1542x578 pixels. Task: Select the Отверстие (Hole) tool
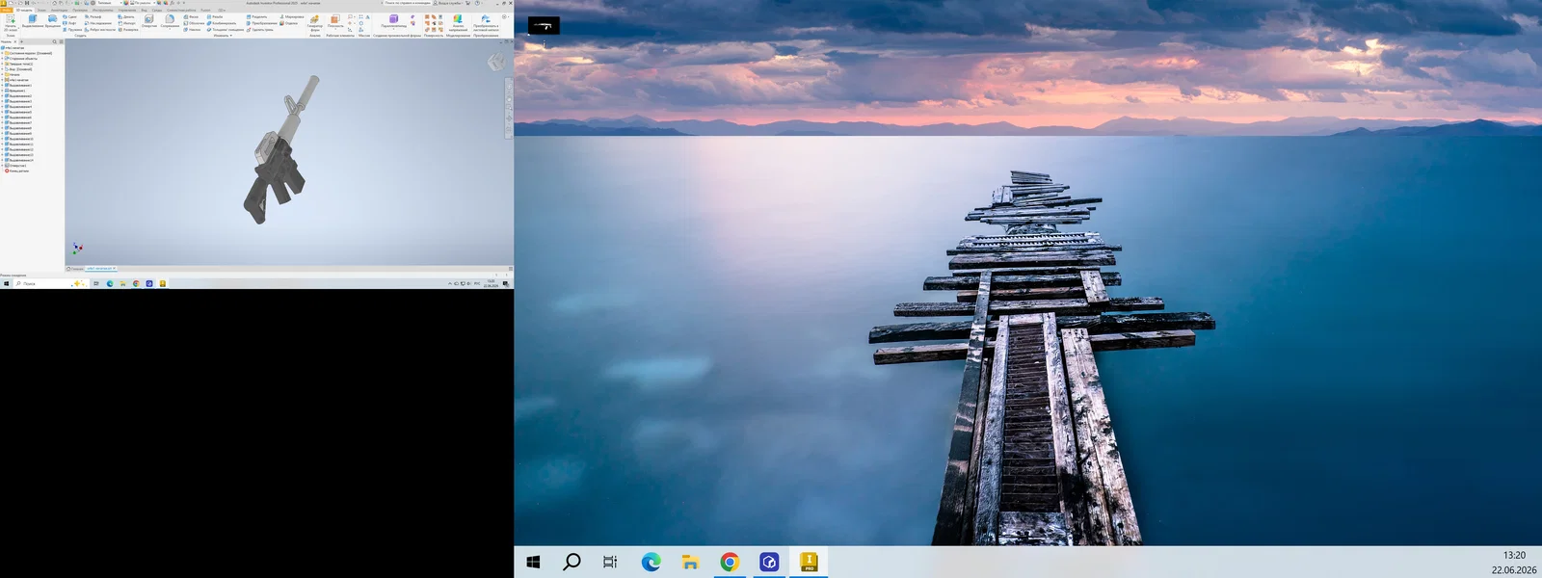[149, 20]
